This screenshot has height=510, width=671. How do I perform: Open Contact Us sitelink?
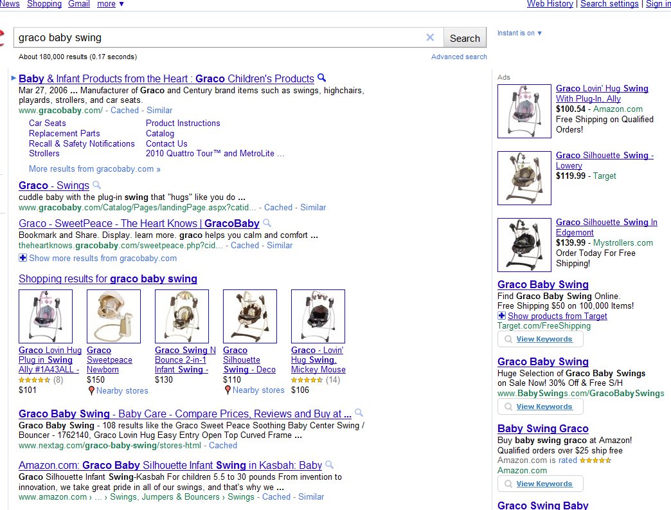click(x=166, y=143)
